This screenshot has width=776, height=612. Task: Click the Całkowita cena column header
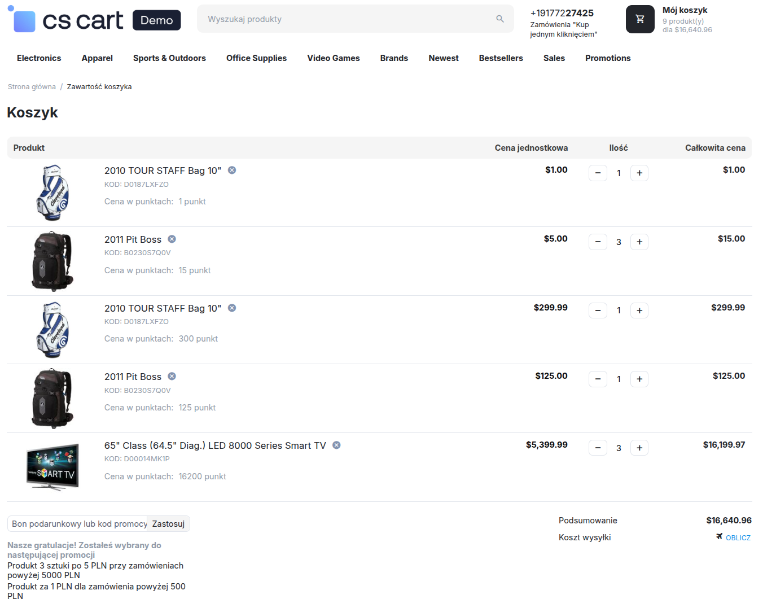pyautogui.click(x=715, y=148)
